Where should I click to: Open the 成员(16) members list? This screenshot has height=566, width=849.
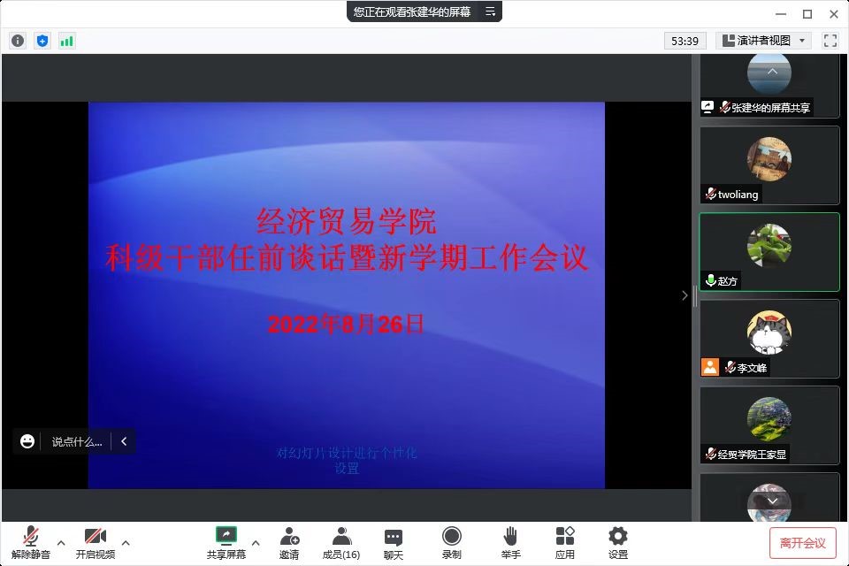341,543
